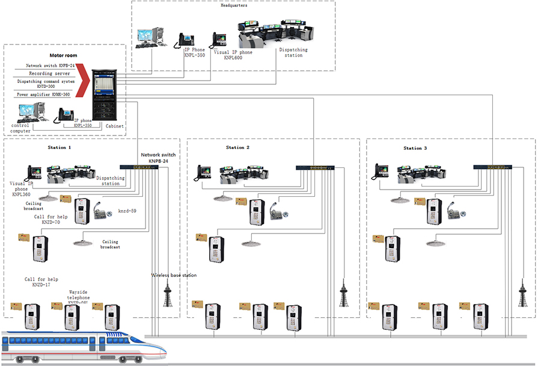Select the Visual IP phone KNPL600 icon
Screen dimensions: 541x366
click(219, 40)
